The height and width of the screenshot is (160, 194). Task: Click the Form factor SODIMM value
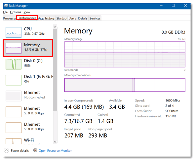172,111
